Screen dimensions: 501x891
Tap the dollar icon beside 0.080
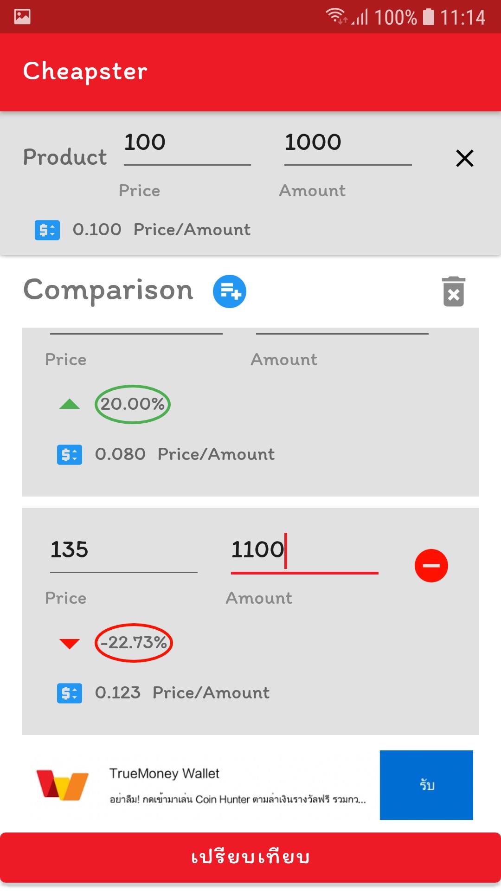pos(70,455)
